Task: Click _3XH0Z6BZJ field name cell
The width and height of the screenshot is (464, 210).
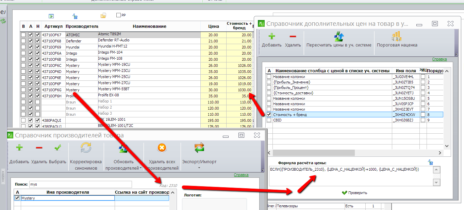Action: coord(406,120)
